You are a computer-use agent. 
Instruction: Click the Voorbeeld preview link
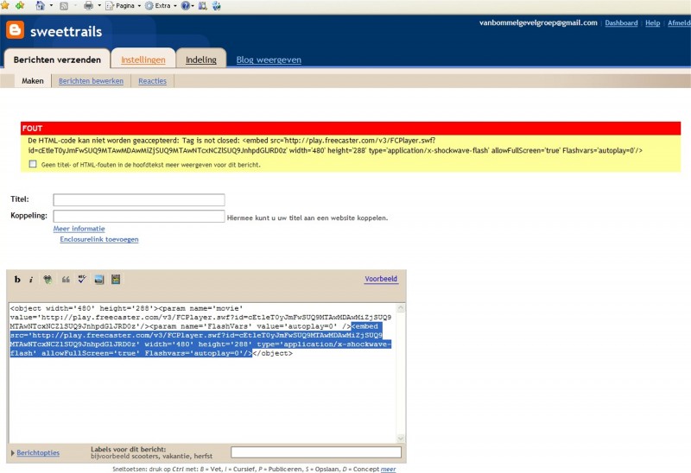click(381, 279)
